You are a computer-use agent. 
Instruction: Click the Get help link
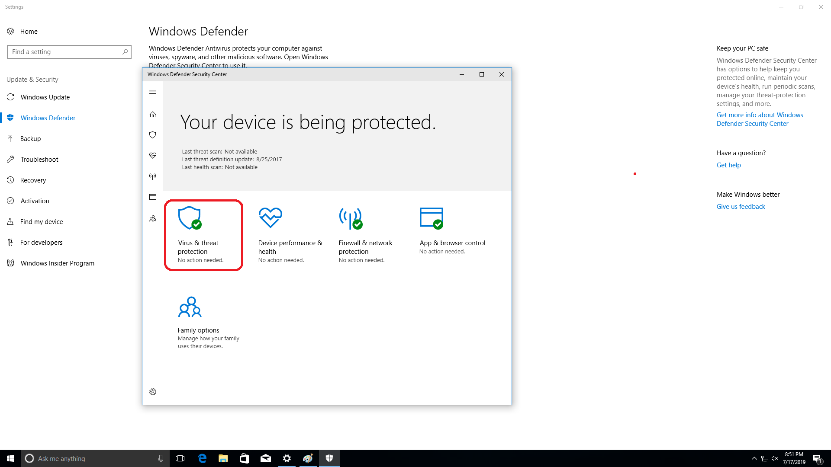(x=728, y=165)
